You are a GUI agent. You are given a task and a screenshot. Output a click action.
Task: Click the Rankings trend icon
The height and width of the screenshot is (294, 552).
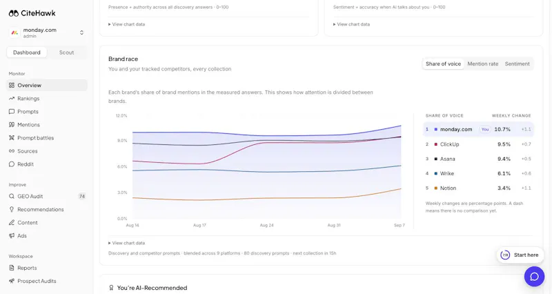coord(12,99)
